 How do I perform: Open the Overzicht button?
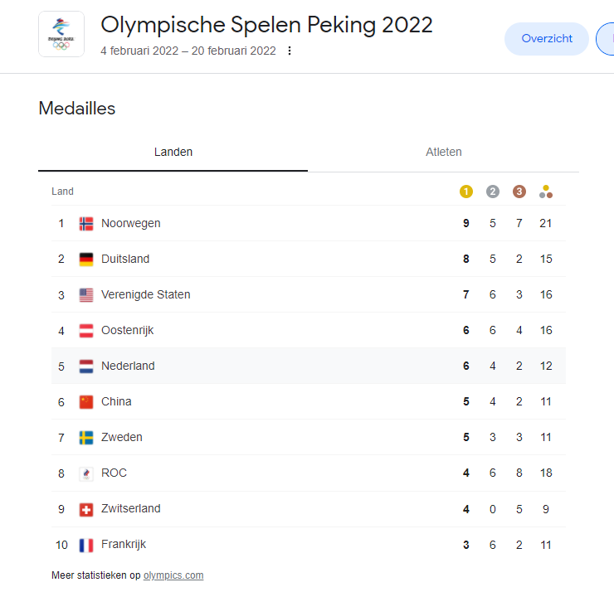coord(547,39)
